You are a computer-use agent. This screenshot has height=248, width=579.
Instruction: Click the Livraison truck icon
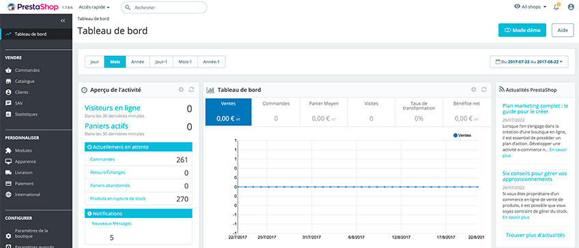click(x=8, y=172)
